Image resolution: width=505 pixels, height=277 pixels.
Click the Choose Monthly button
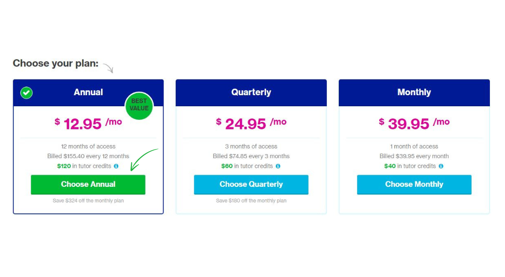coord(414,184)
